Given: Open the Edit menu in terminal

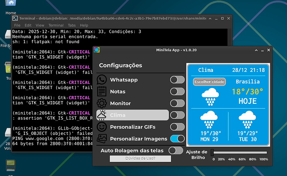Looking at the screenshot, I should pos(29,25).
